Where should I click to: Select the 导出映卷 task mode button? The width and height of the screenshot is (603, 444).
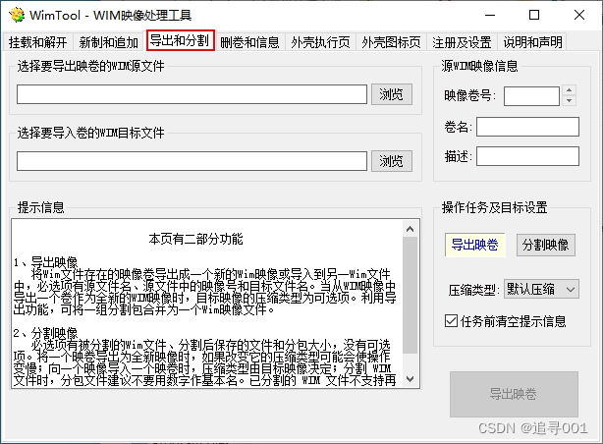[x=475, y=245]
